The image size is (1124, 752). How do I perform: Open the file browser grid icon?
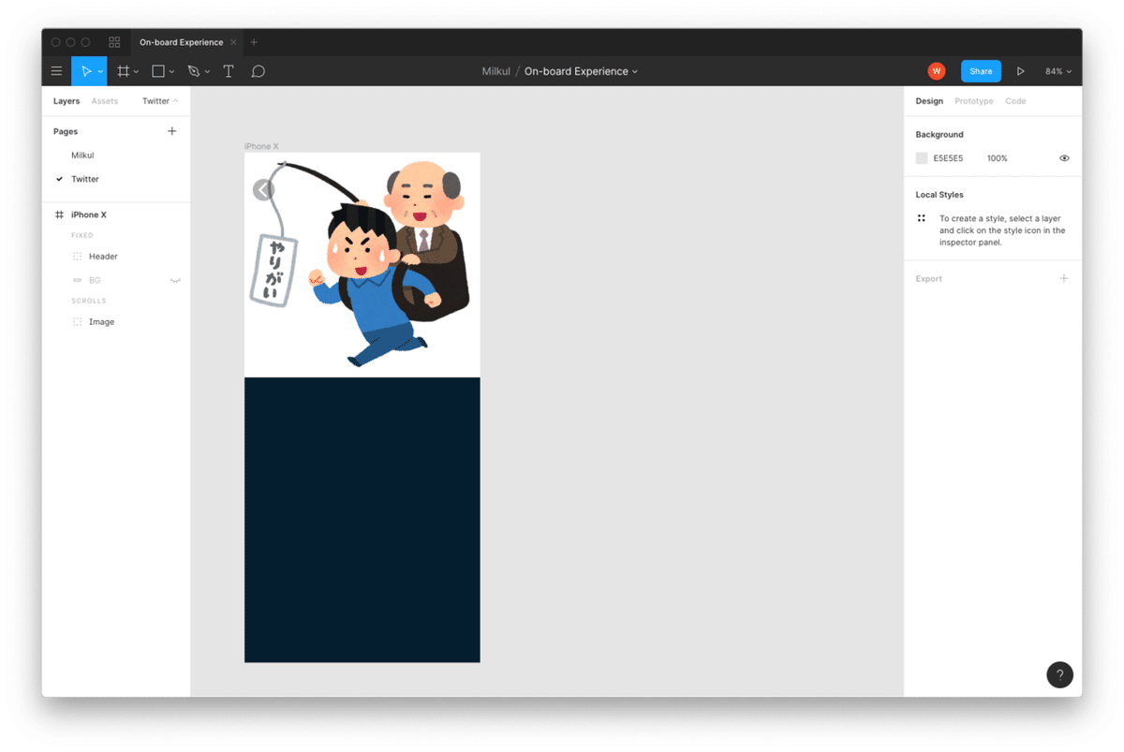(114, 42)
